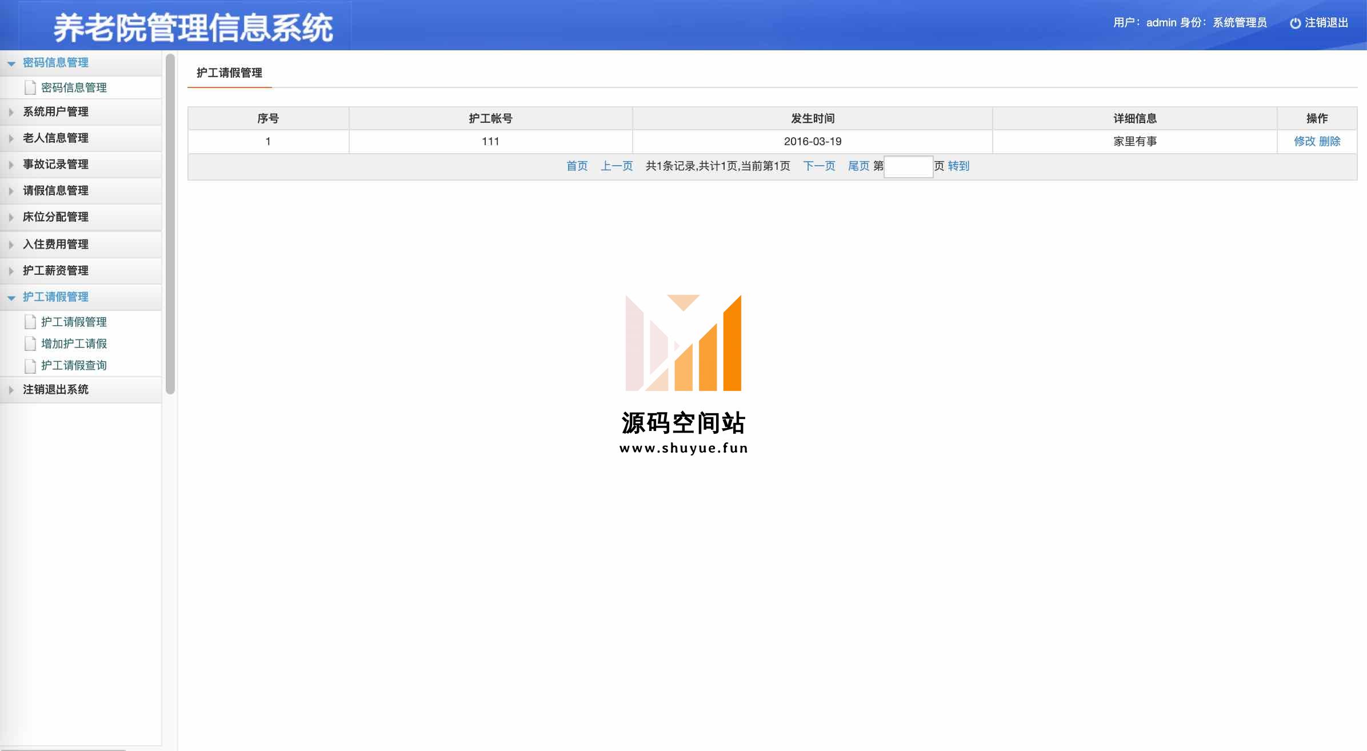Expand the 护工薪资管理 menu arrow
The image size is (1367, 751).
click(x=11, y=271)
